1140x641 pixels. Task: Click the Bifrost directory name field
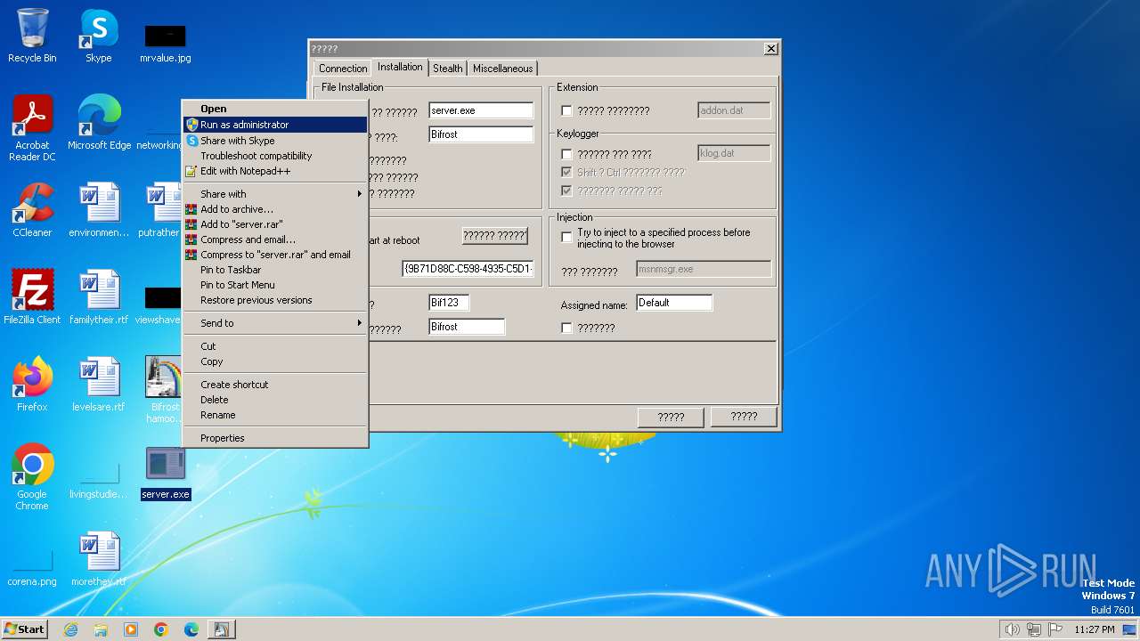481,134
